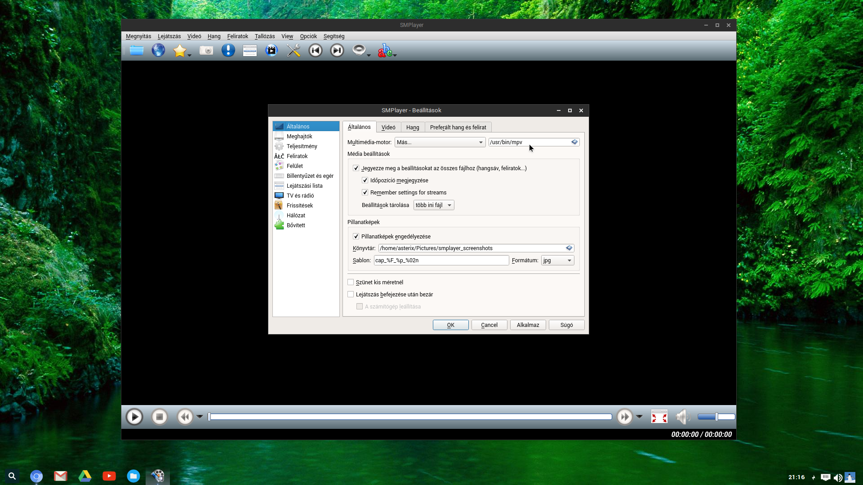863x485 pixels.
Task: Open Beállítások tárolása dropdown menu
Action: [x=433, y=205]
